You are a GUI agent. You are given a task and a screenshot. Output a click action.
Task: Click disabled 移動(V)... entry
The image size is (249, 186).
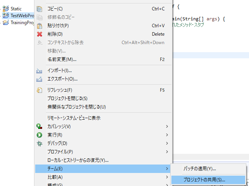103,51
